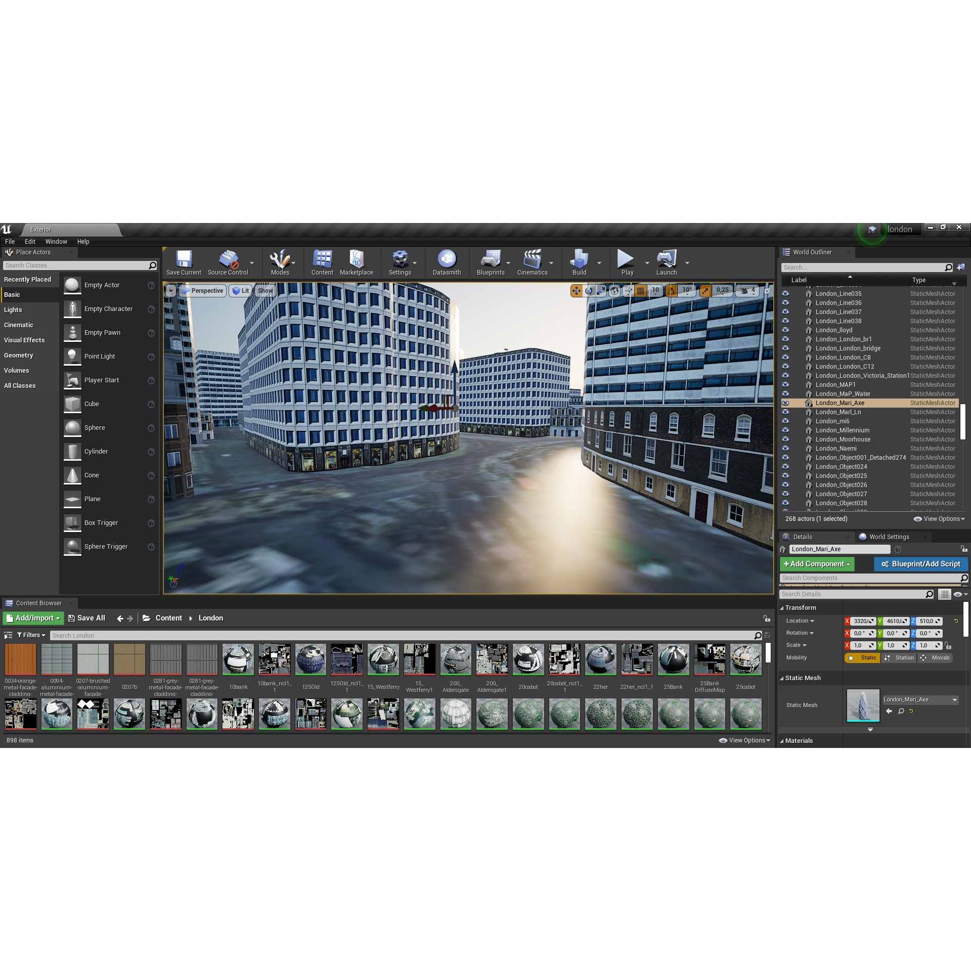Click the Search London field in Content Browser
This screenshot has height=971, width=971.
152,635
